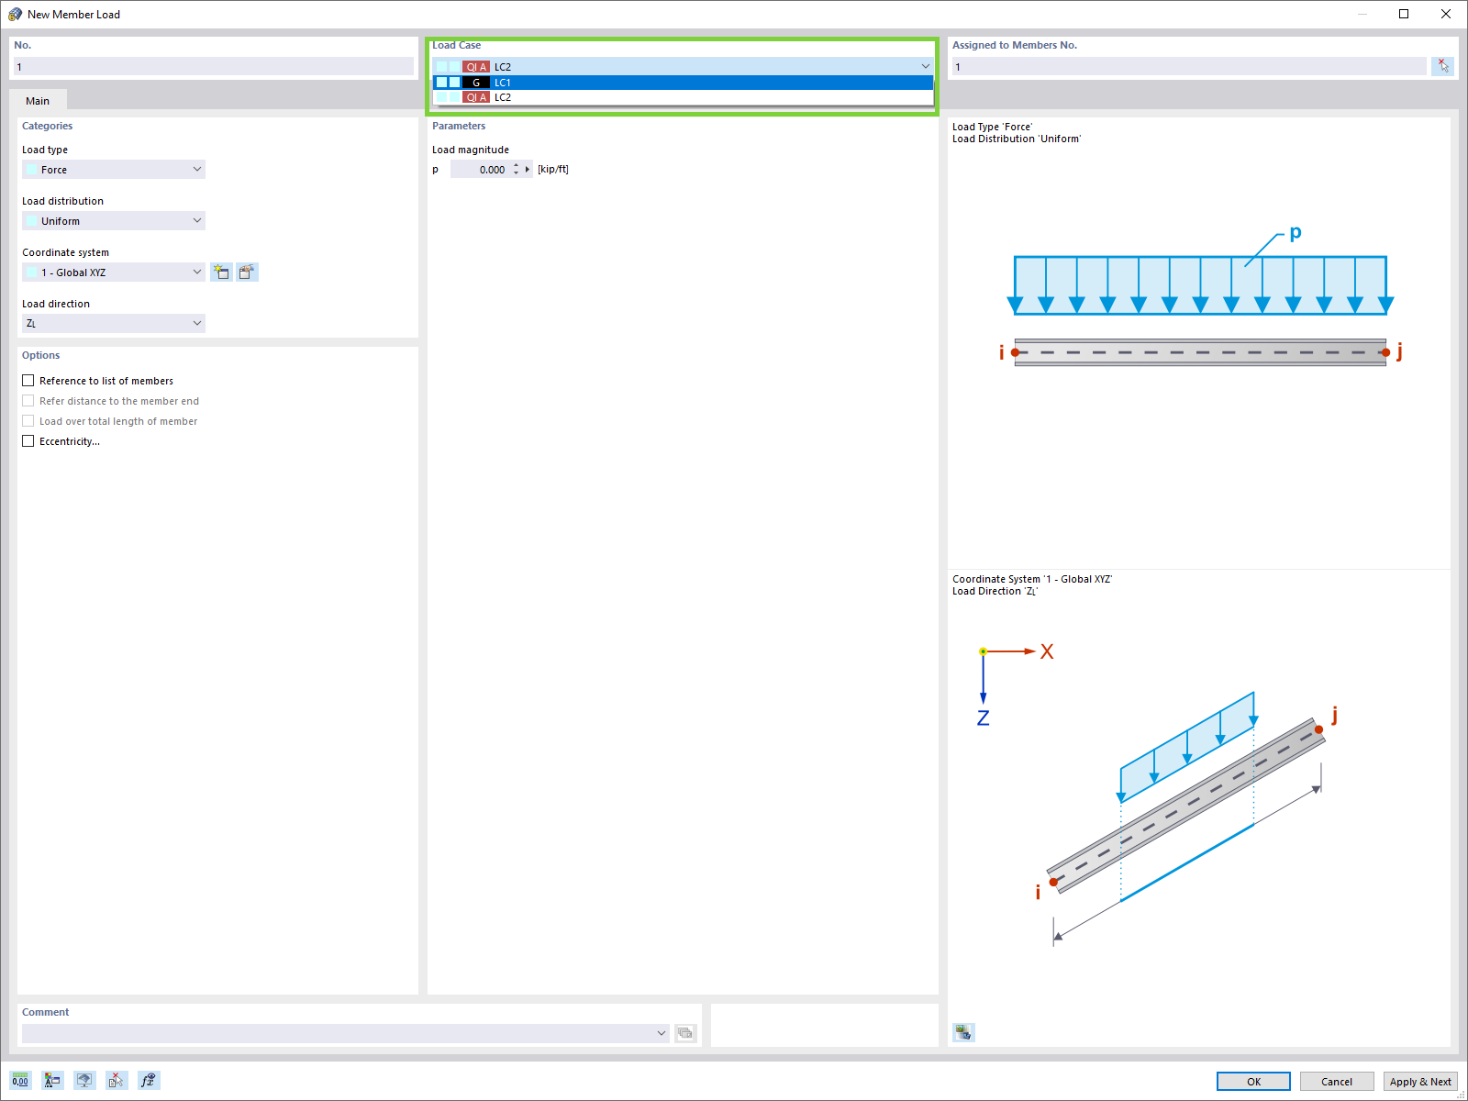
Task: Toggle Load over total length of member
Action: (28, 420)
